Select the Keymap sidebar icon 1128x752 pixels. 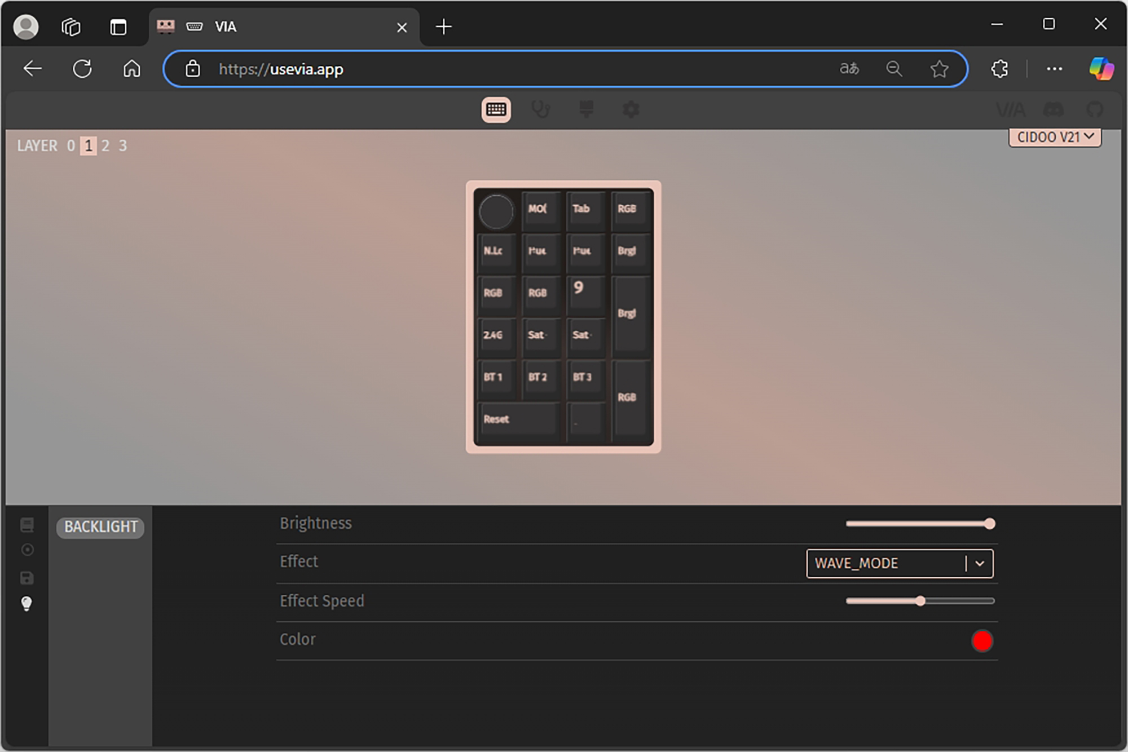click(27, 525)
